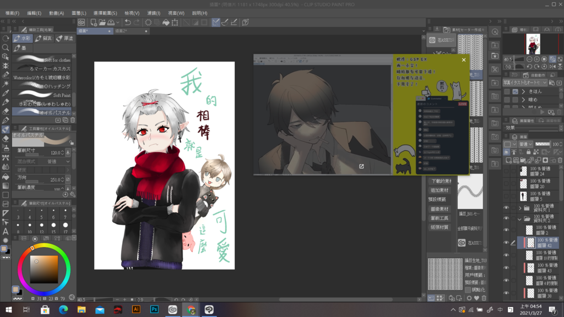The width and height of the screenshot is (564, 317).
Task: Show layer 圖層 20 visibility box
Action: pyautogui.click(x=507, y=184)
